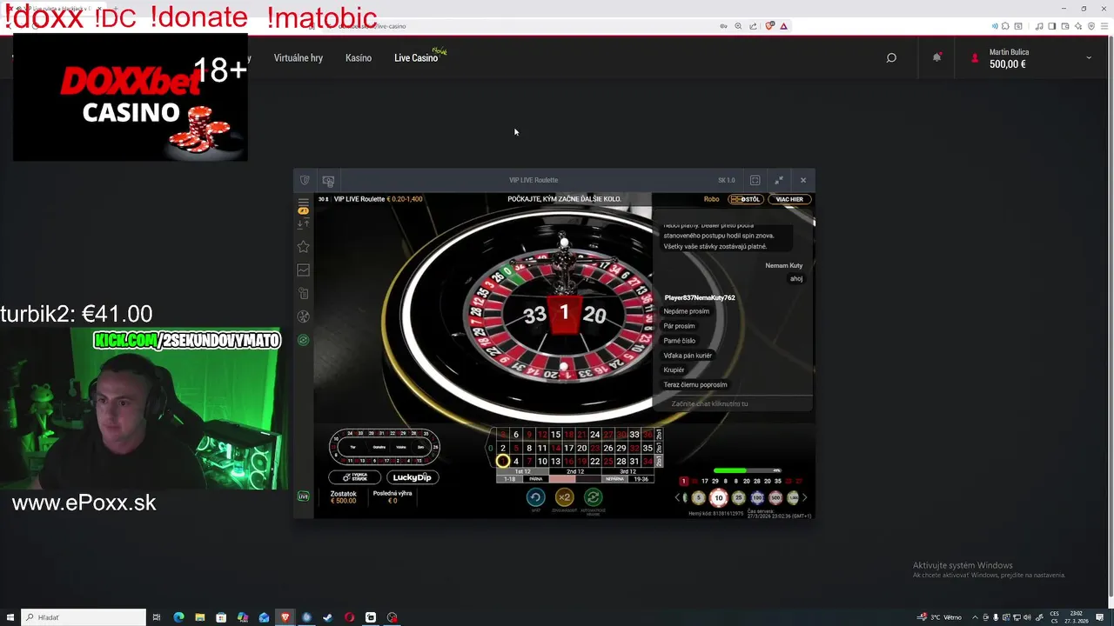Select the 100 value chip
1114x626 pixels.
(757, 497)
